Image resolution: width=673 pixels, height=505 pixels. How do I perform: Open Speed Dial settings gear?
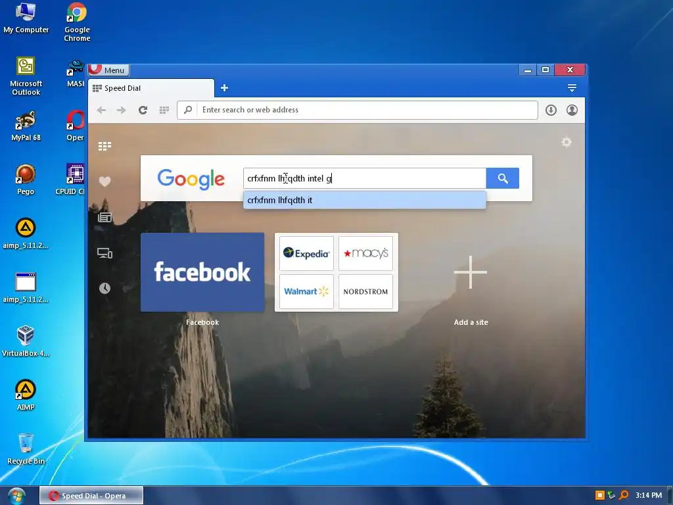(567, 142)
